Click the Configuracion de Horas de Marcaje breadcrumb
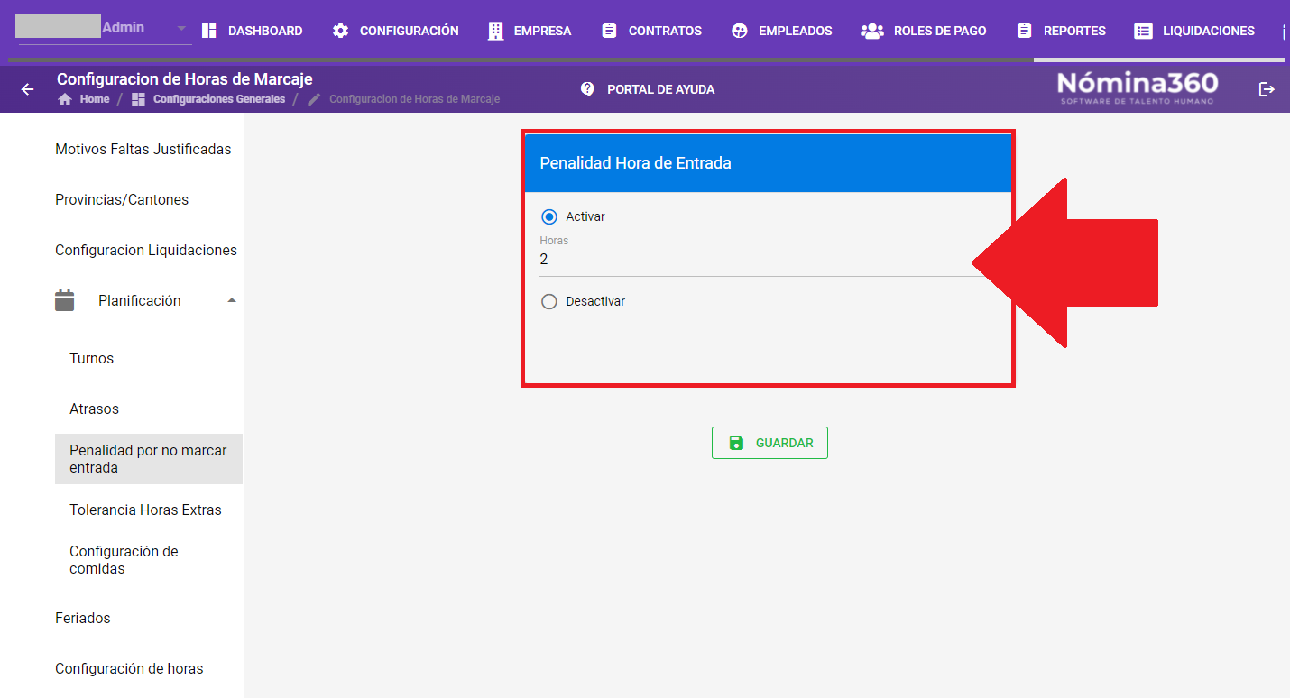This screenshot has width=1290, height=698. point(414,99)
